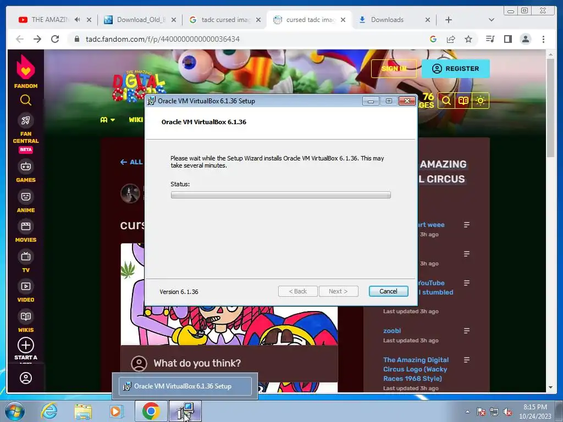Close the Downloads tab

pyautogui.click(x=428, y=20)
